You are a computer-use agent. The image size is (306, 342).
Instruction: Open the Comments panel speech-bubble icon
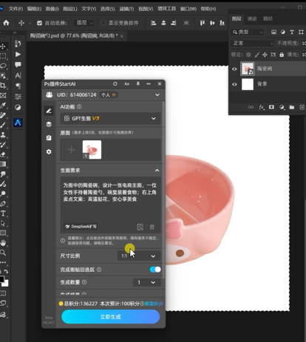[18, 65]
